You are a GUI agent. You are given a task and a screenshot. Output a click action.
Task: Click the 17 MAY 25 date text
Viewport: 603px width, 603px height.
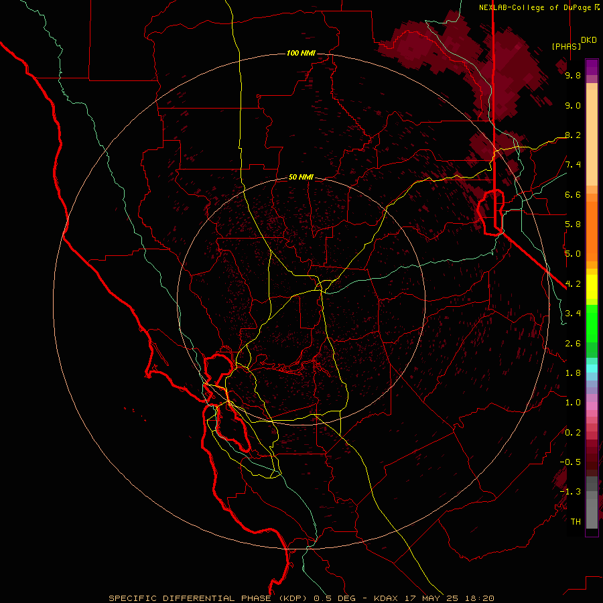431,598
